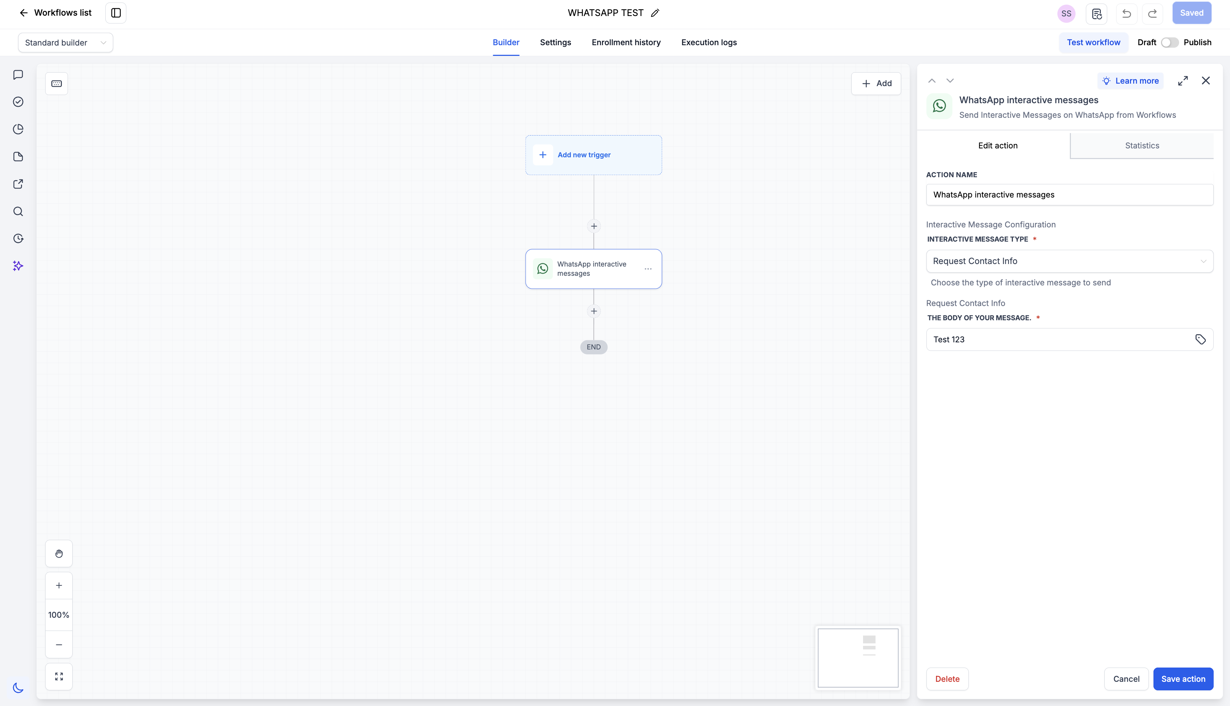Select WhatsApp interactive messages node
Screen dimensions: 1230x706
[x=593, y=269]
